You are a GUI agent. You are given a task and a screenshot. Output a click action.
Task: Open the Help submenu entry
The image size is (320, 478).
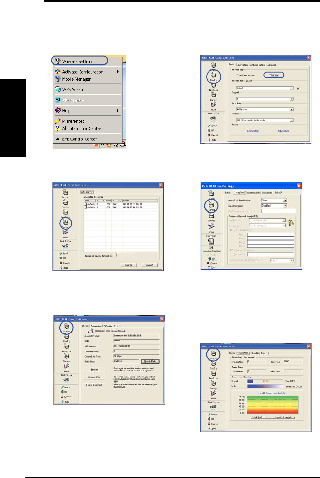click(87, 111)
